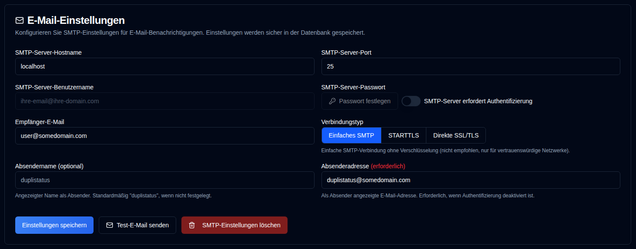Focus the SMTP-Server-Benutzername field
The height and width of the screenshot is (249, 636).
coord(165,101)
